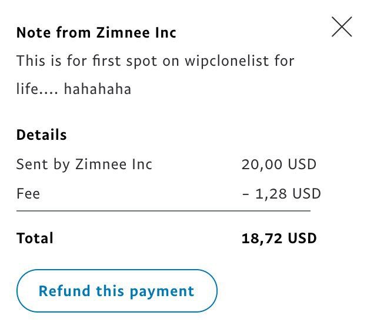Viewport: 367px width, 329px height.
Task: Click the Details section heading
Action: pos(41,135)
